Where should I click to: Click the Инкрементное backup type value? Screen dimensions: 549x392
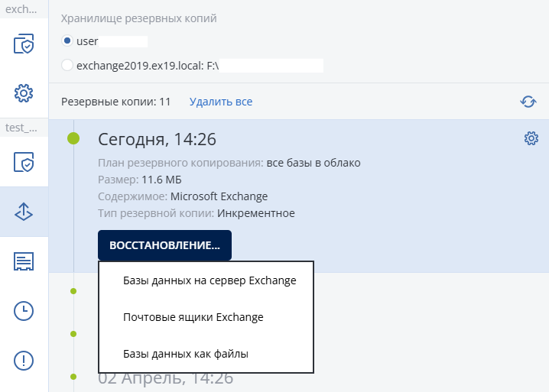tap(256, 213)
